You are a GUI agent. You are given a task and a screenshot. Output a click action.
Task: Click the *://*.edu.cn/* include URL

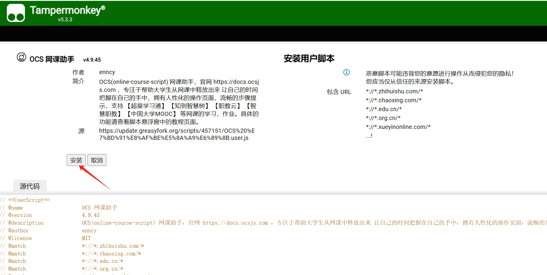[x=384, y=109]
